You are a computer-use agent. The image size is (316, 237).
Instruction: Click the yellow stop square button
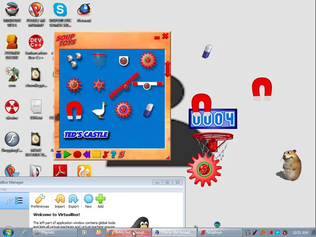96,154
